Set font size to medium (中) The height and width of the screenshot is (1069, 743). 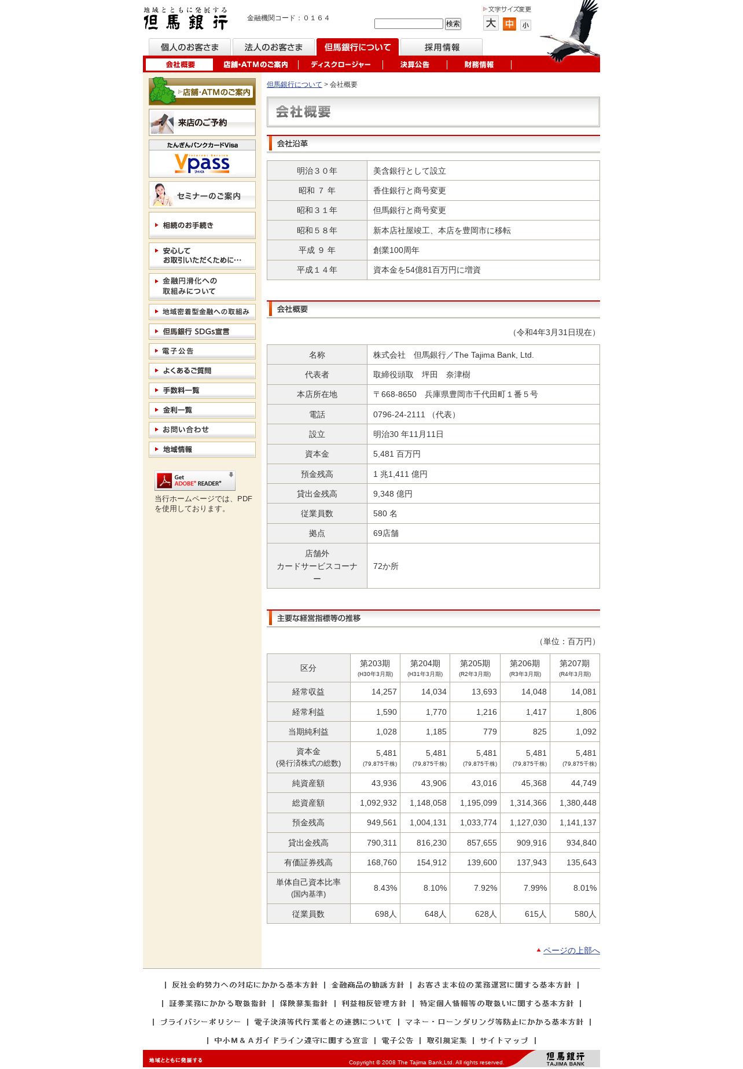coord(509,24)
